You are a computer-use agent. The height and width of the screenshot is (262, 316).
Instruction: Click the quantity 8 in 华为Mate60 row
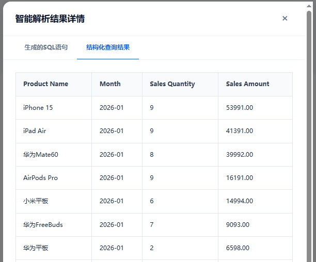152,155
